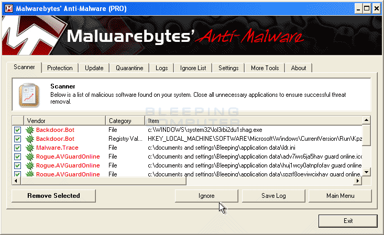Toggle checkbox for adv7iws6ja5hav guard online row
The height and width of the screenshot is (235, 384).
(x=17, y=156)
